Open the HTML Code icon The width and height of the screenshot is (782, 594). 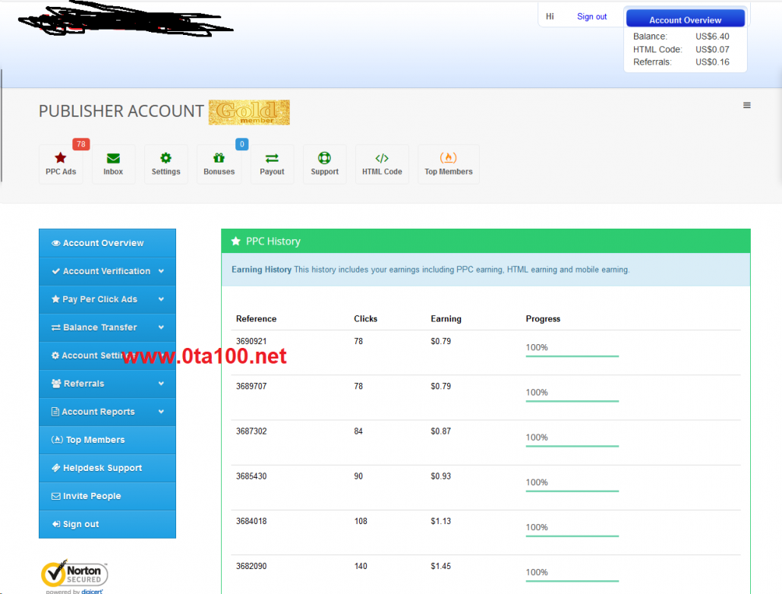coord(382,159)
